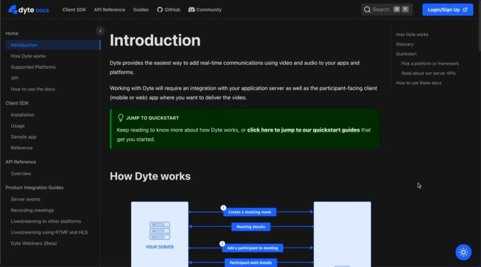Open Client SDK in top navigation

[x=75, y=10]
